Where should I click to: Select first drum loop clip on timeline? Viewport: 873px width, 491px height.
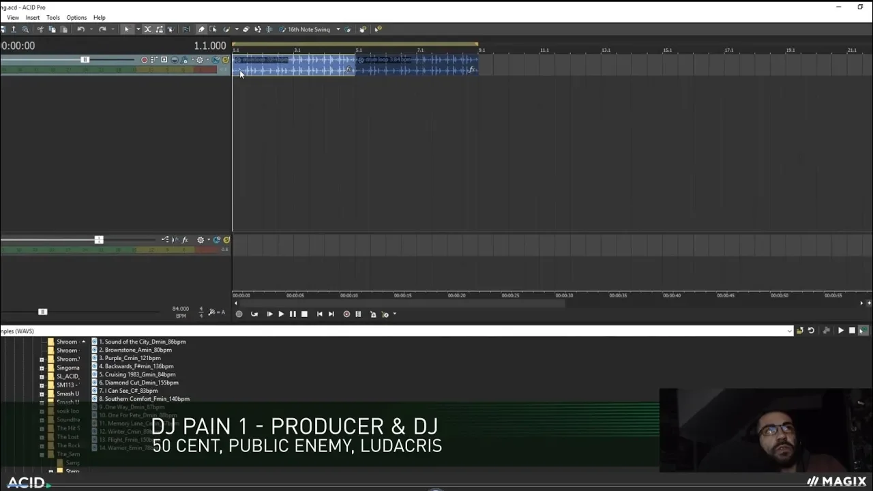coord(293,65)
